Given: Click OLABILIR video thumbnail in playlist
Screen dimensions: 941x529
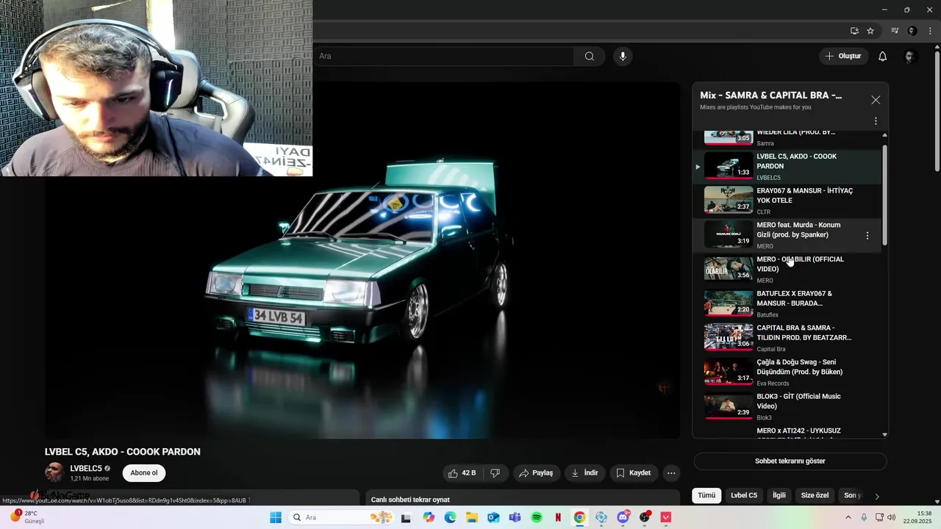Looking at the screenshot, I should click(729, 268).
